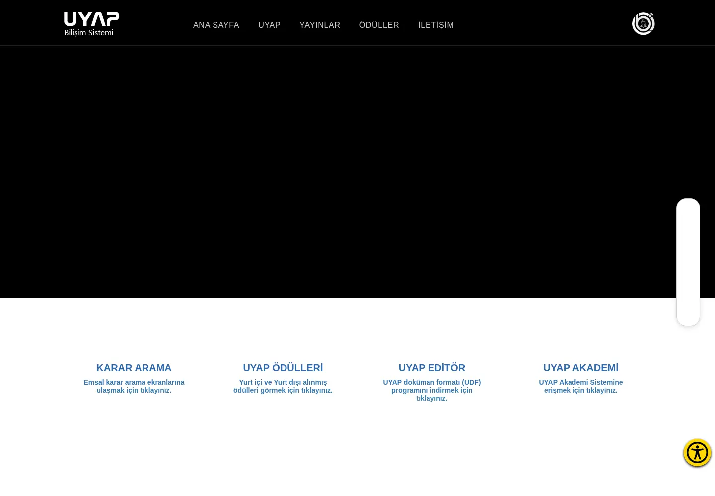This screenshot has height=496, width=715.
Task: Click the text "Emsal karar arama ekranlarına ulaşmak için tıklayınız."
Action: [x=134, y=386]
